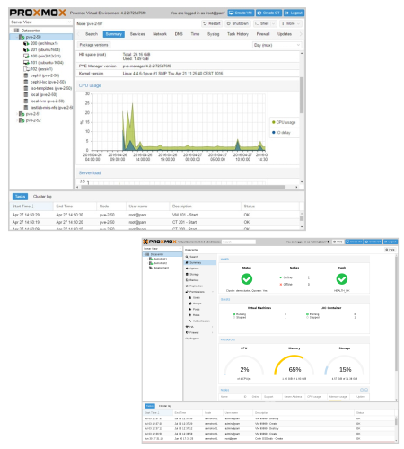Collapse Permissions group in lower window menu

click(x=213, y=292)
